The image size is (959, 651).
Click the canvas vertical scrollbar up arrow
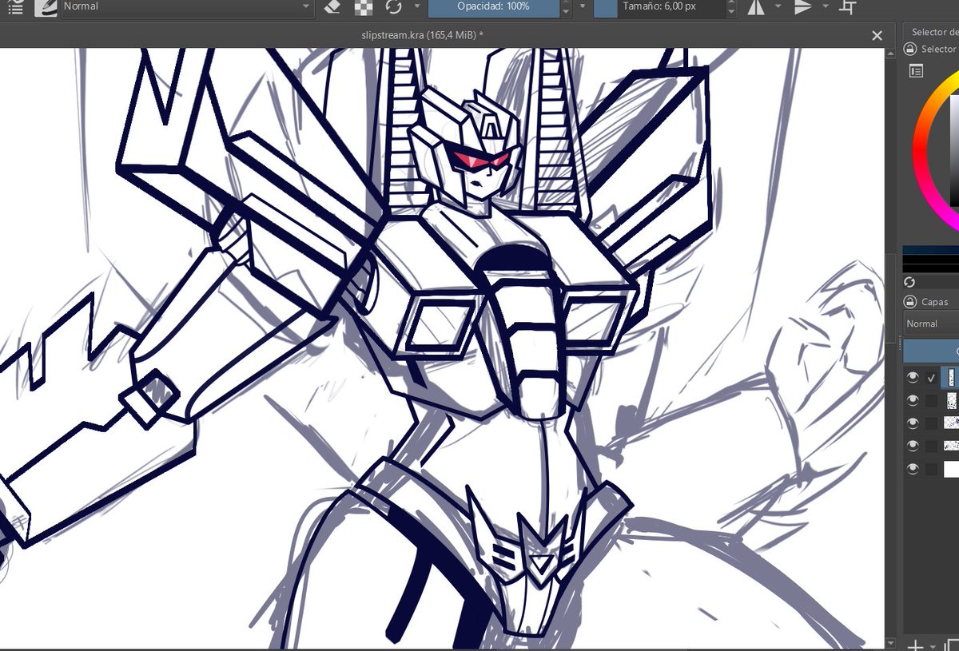890,53
